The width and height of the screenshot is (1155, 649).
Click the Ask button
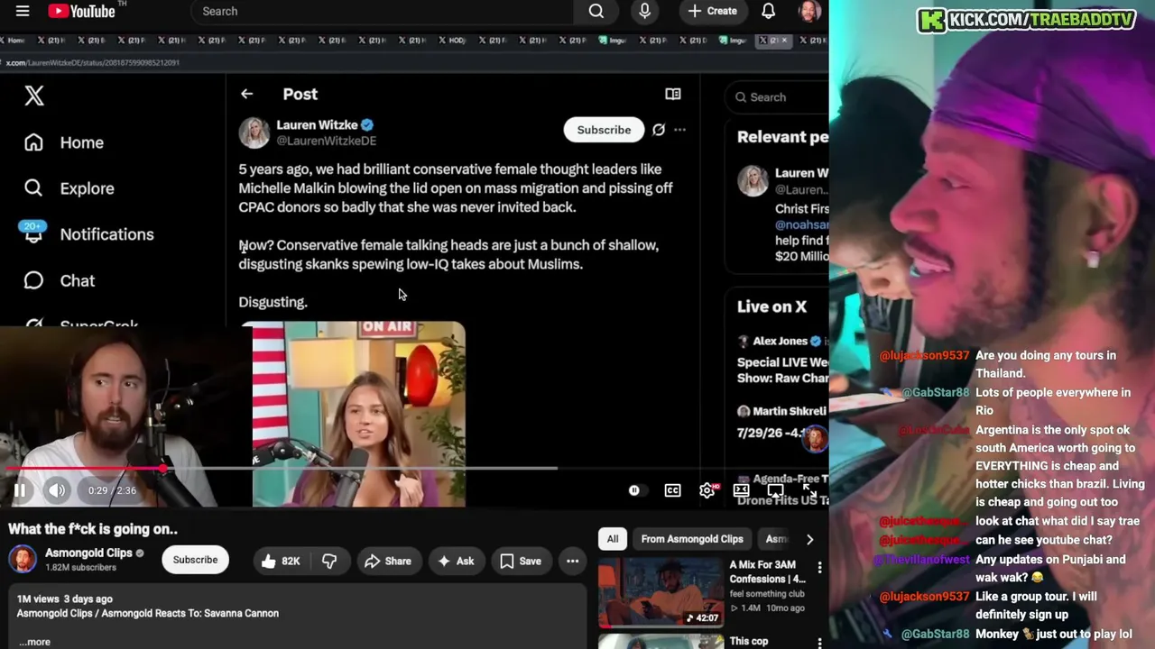click(456, 561)
